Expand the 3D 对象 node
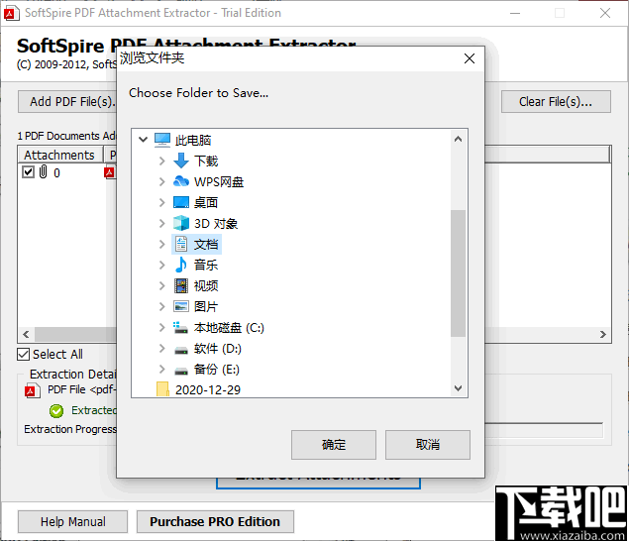Viewport: 629px width, 541px height. [x=161, y=223]
